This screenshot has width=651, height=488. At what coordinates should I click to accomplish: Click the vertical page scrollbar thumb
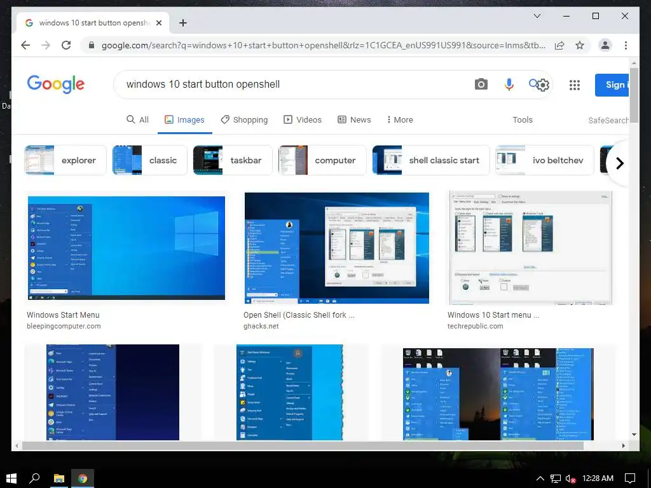634,94
